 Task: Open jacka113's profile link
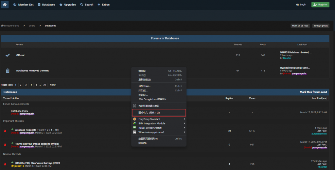click(x=19, y=166)
